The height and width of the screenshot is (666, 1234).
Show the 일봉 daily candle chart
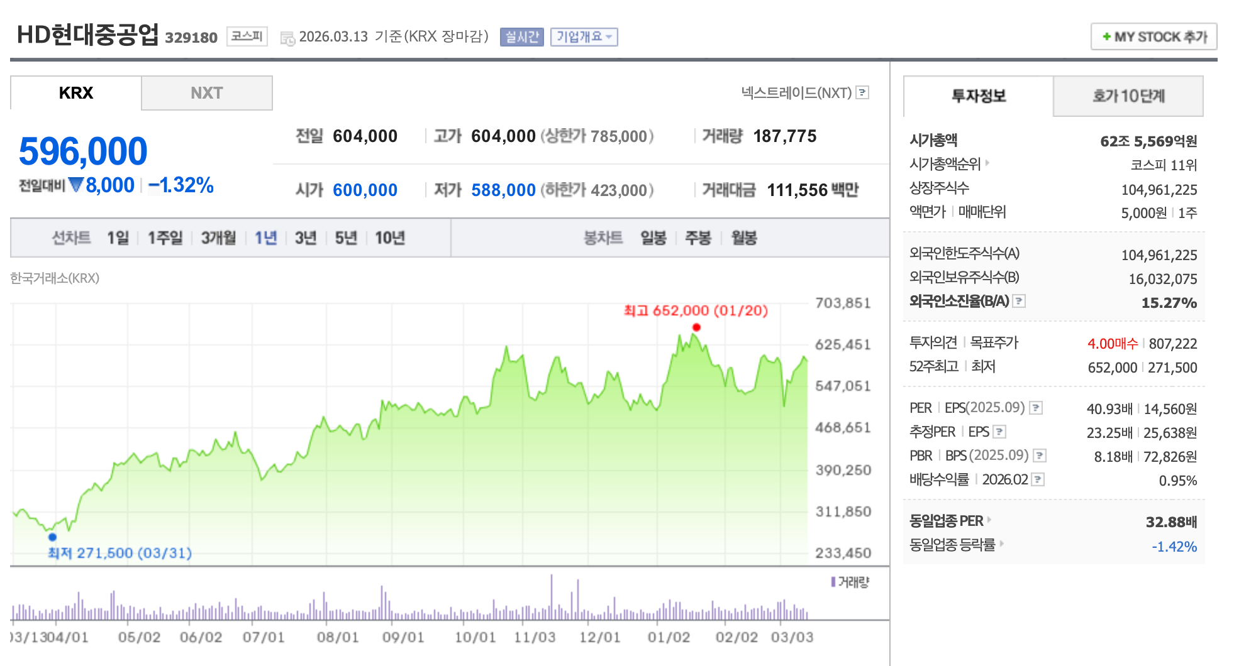tap(653, 238)
